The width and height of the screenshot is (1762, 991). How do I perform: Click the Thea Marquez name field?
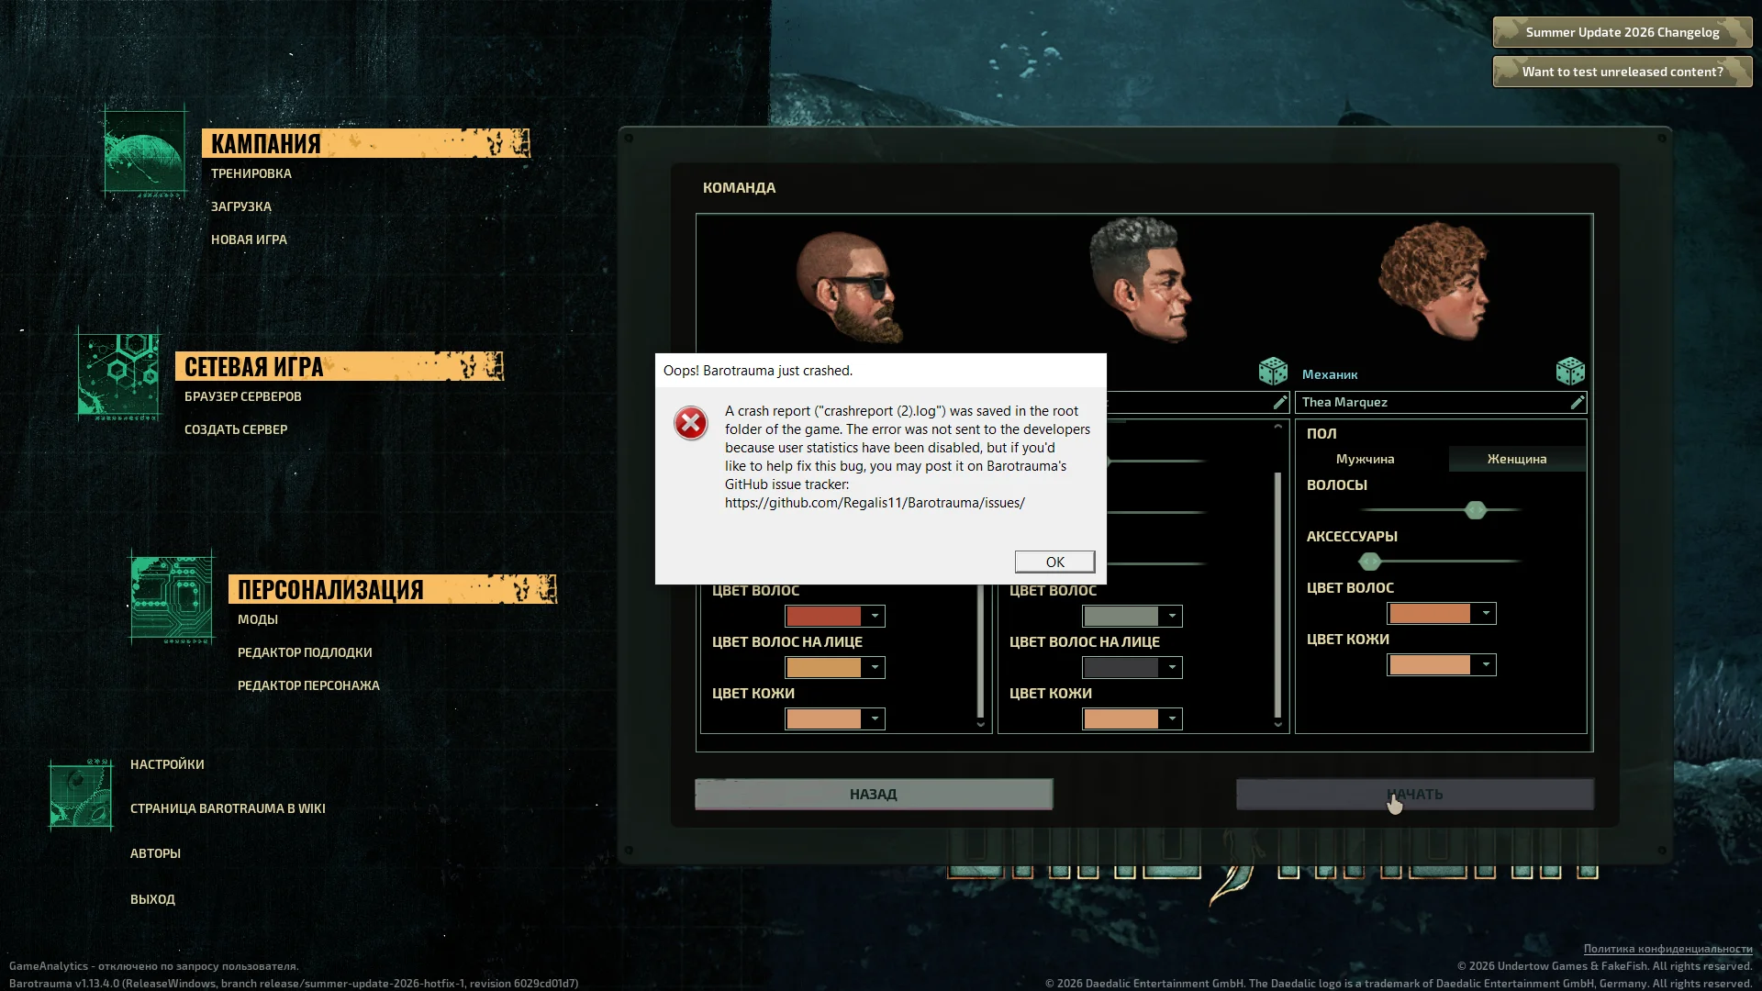(1441, 403)
